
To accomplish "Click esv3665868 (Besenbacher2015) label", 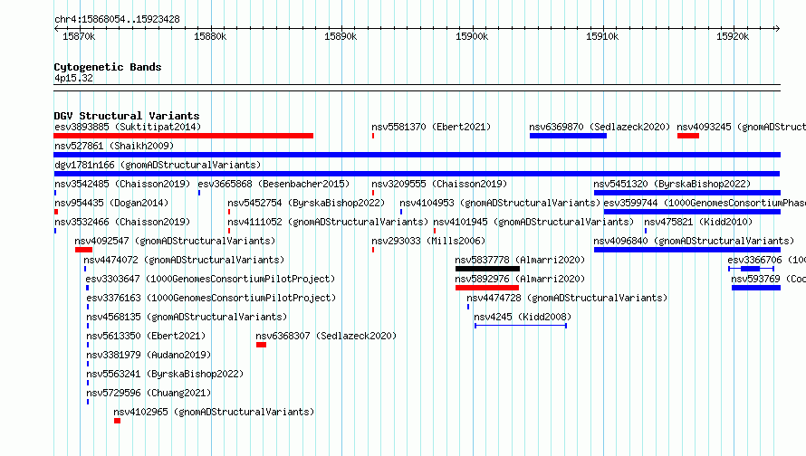I will coord(273,184).
